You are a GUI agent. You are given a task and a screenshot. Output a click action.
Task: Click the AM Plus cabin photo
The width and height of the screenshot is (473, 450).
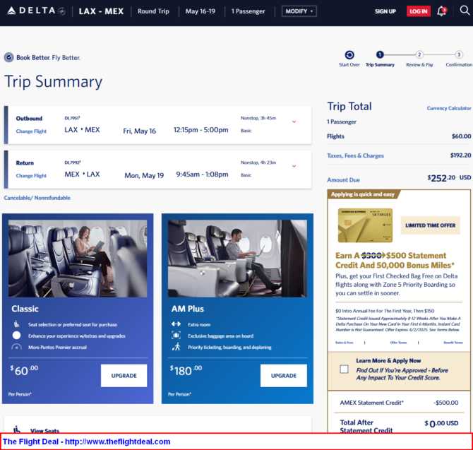(x=237, y=259)
